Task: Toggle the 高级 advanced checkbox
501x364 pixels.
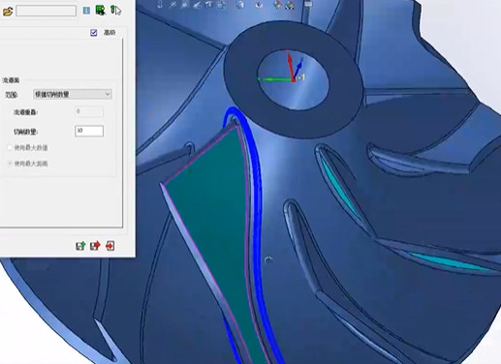Action: coord(94,33)
